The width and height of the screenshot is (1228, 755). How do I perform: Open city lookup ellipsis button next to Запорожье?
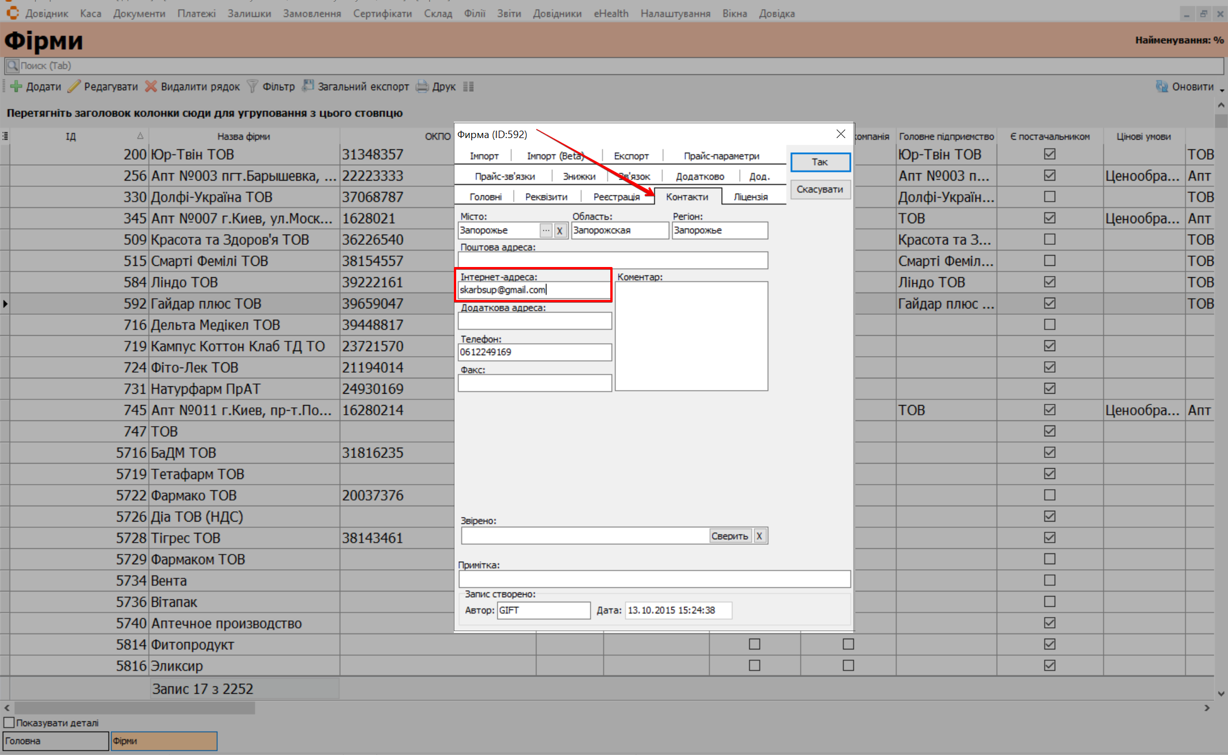(x=545, y=230)
